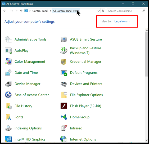Open the Credential Manager link
149x144 pixels.
(86, 62)
